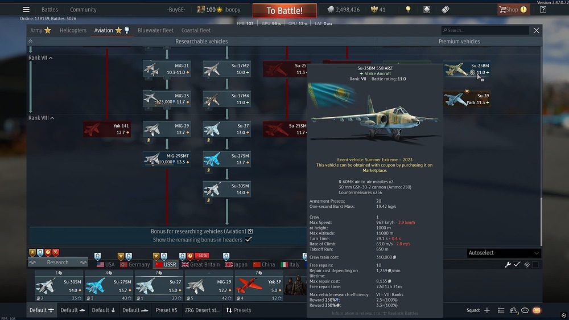Image resolution: width=569 pixels, height=320 pixels.
Task: Select the Yak-3P crew slot
Action: pos(259,285)
